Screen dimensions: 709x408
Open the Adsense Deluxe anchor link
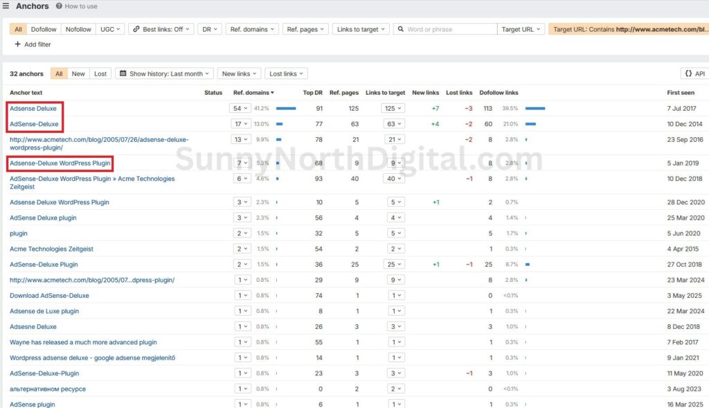pos(33,108)
